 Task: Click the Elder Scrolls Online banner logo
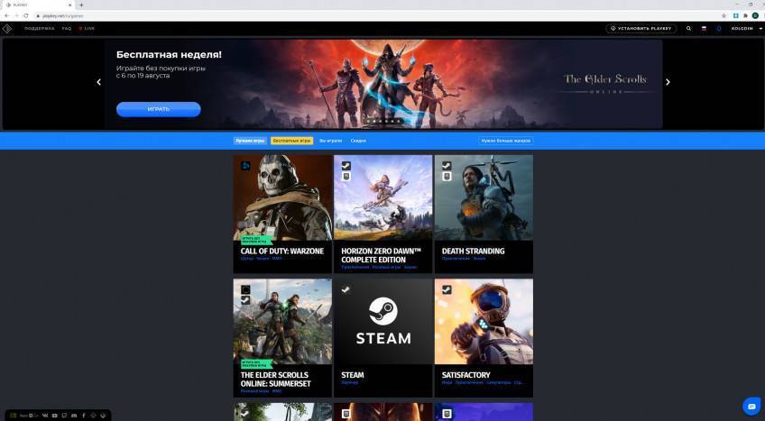(x=605, y=83)
